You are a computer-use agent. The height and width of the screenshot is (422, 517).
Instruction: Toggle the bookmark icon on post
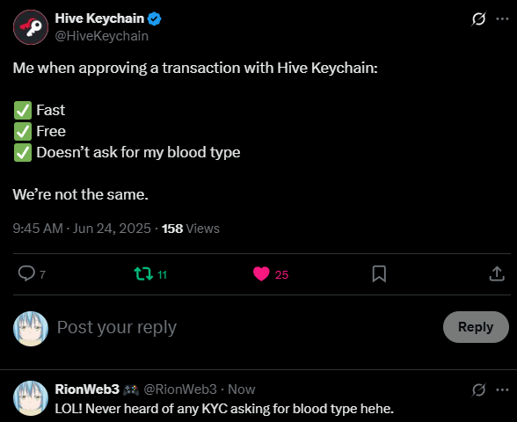pyautogui.click(x=379, y=274)
